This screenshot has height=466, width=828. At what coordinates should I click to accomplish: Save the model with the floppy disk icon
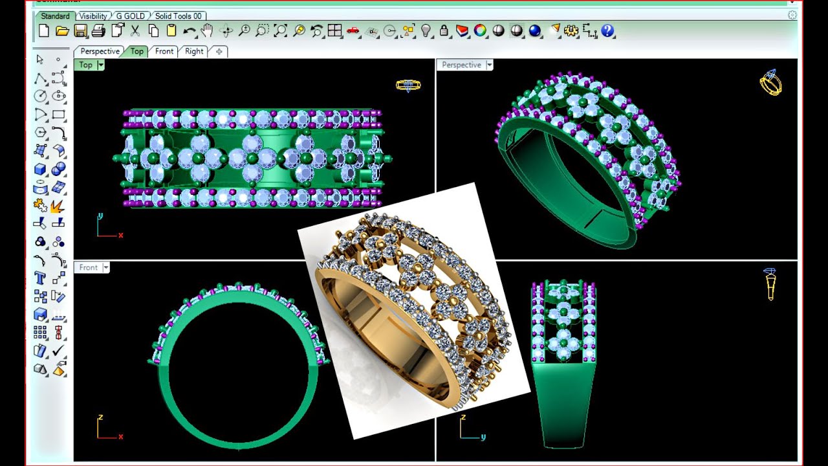pos(80,30)
